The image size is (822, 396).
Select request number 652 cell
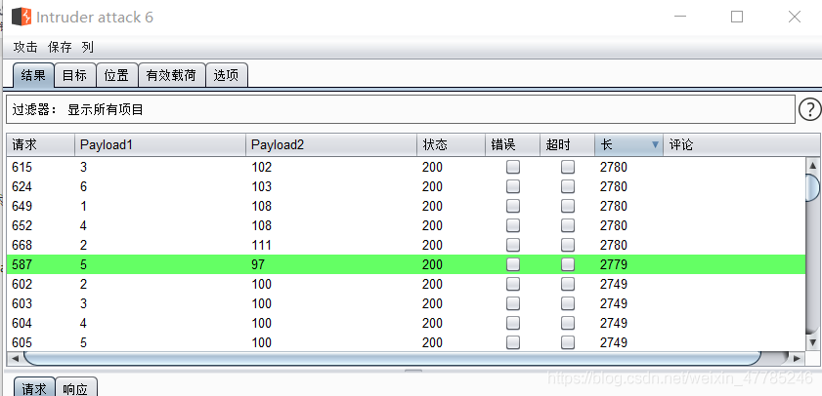coord(22,225)
